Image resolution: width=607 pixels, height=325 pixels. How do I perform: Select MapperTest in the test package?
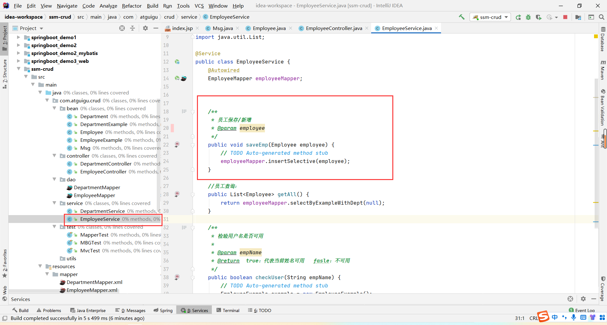(x=95, y=235)
